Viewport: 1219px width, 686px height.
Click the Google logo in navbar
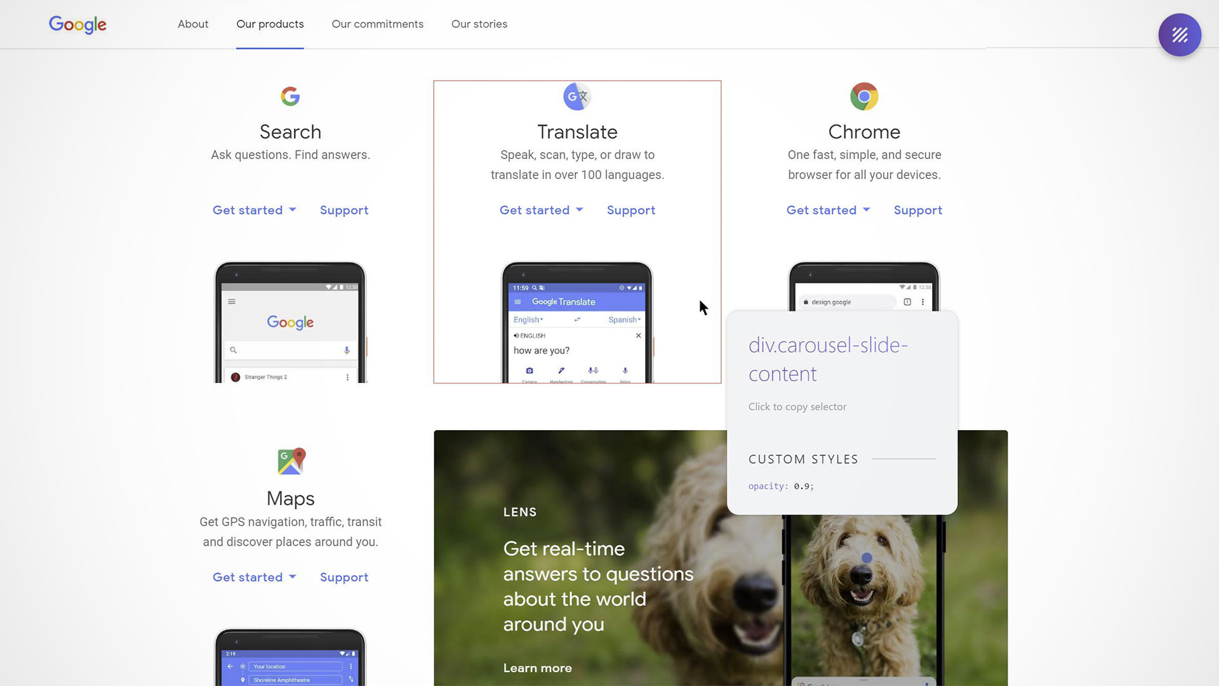pos(77,24)
